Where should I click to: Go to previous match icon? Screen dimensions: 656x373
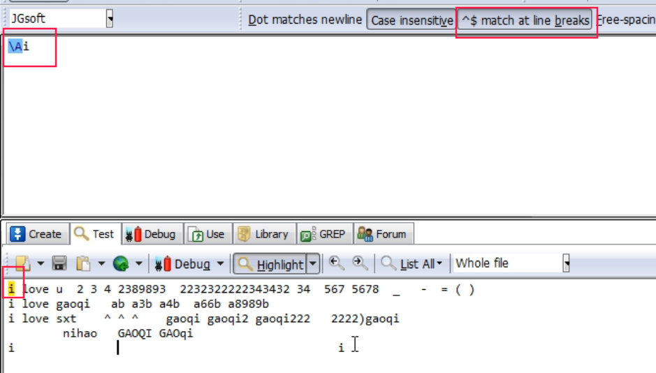(336, 264)
